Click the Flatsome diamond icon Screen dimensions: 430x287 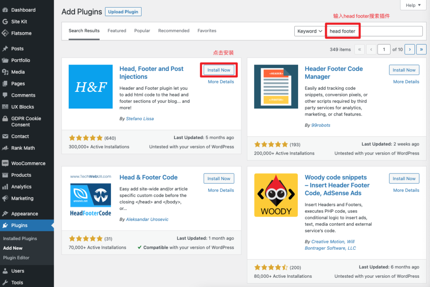5,33
